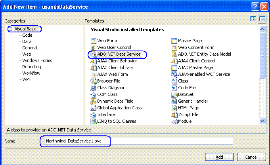Screen dimensions: 270x165
Task: Click the AJAX Client Behavior icon
Action: [93, 61]
